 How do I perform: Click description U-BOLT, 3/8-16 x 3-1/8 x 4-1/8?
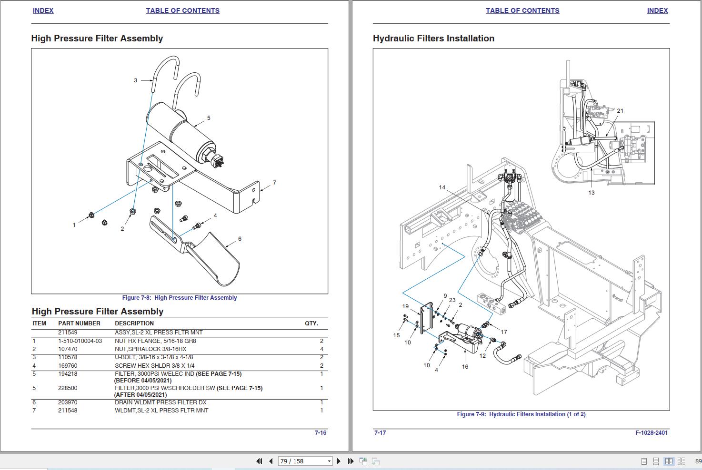[154, 357]
